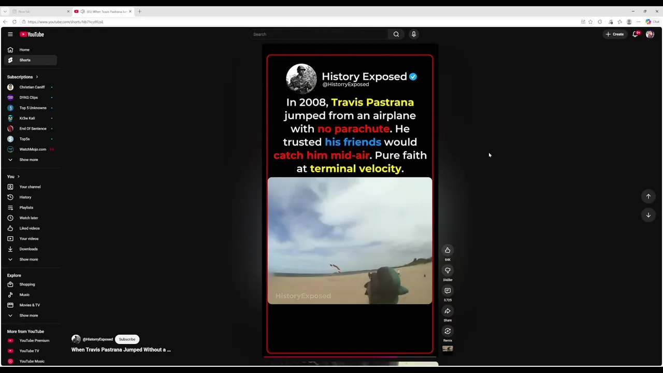Open the Copilot Chat button

pos(652,22)
